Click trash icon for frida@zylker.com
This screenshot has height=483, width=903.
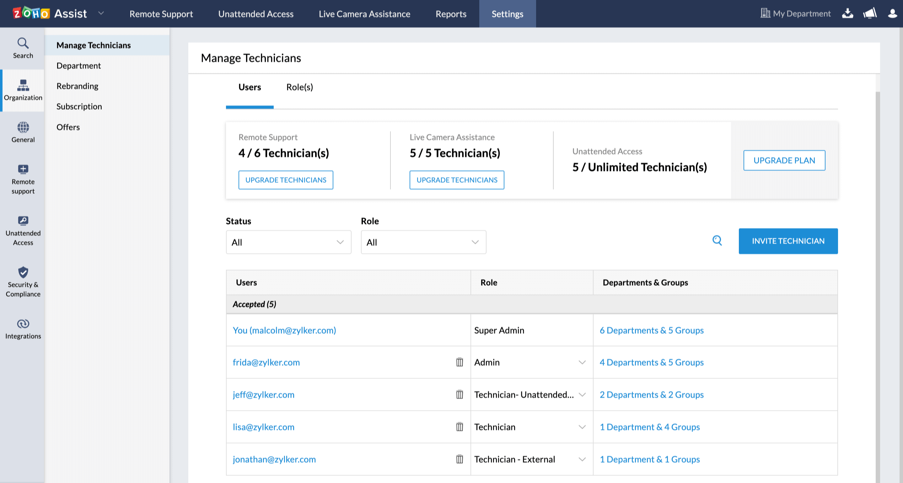click(x=459, y=362)
